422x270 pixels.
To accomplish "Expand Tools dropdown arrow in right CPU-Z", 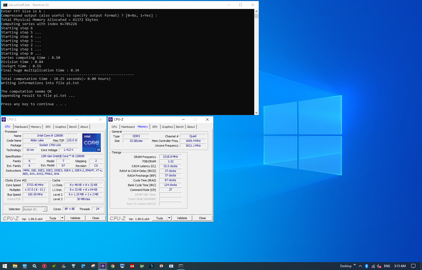I will point(169,218).
